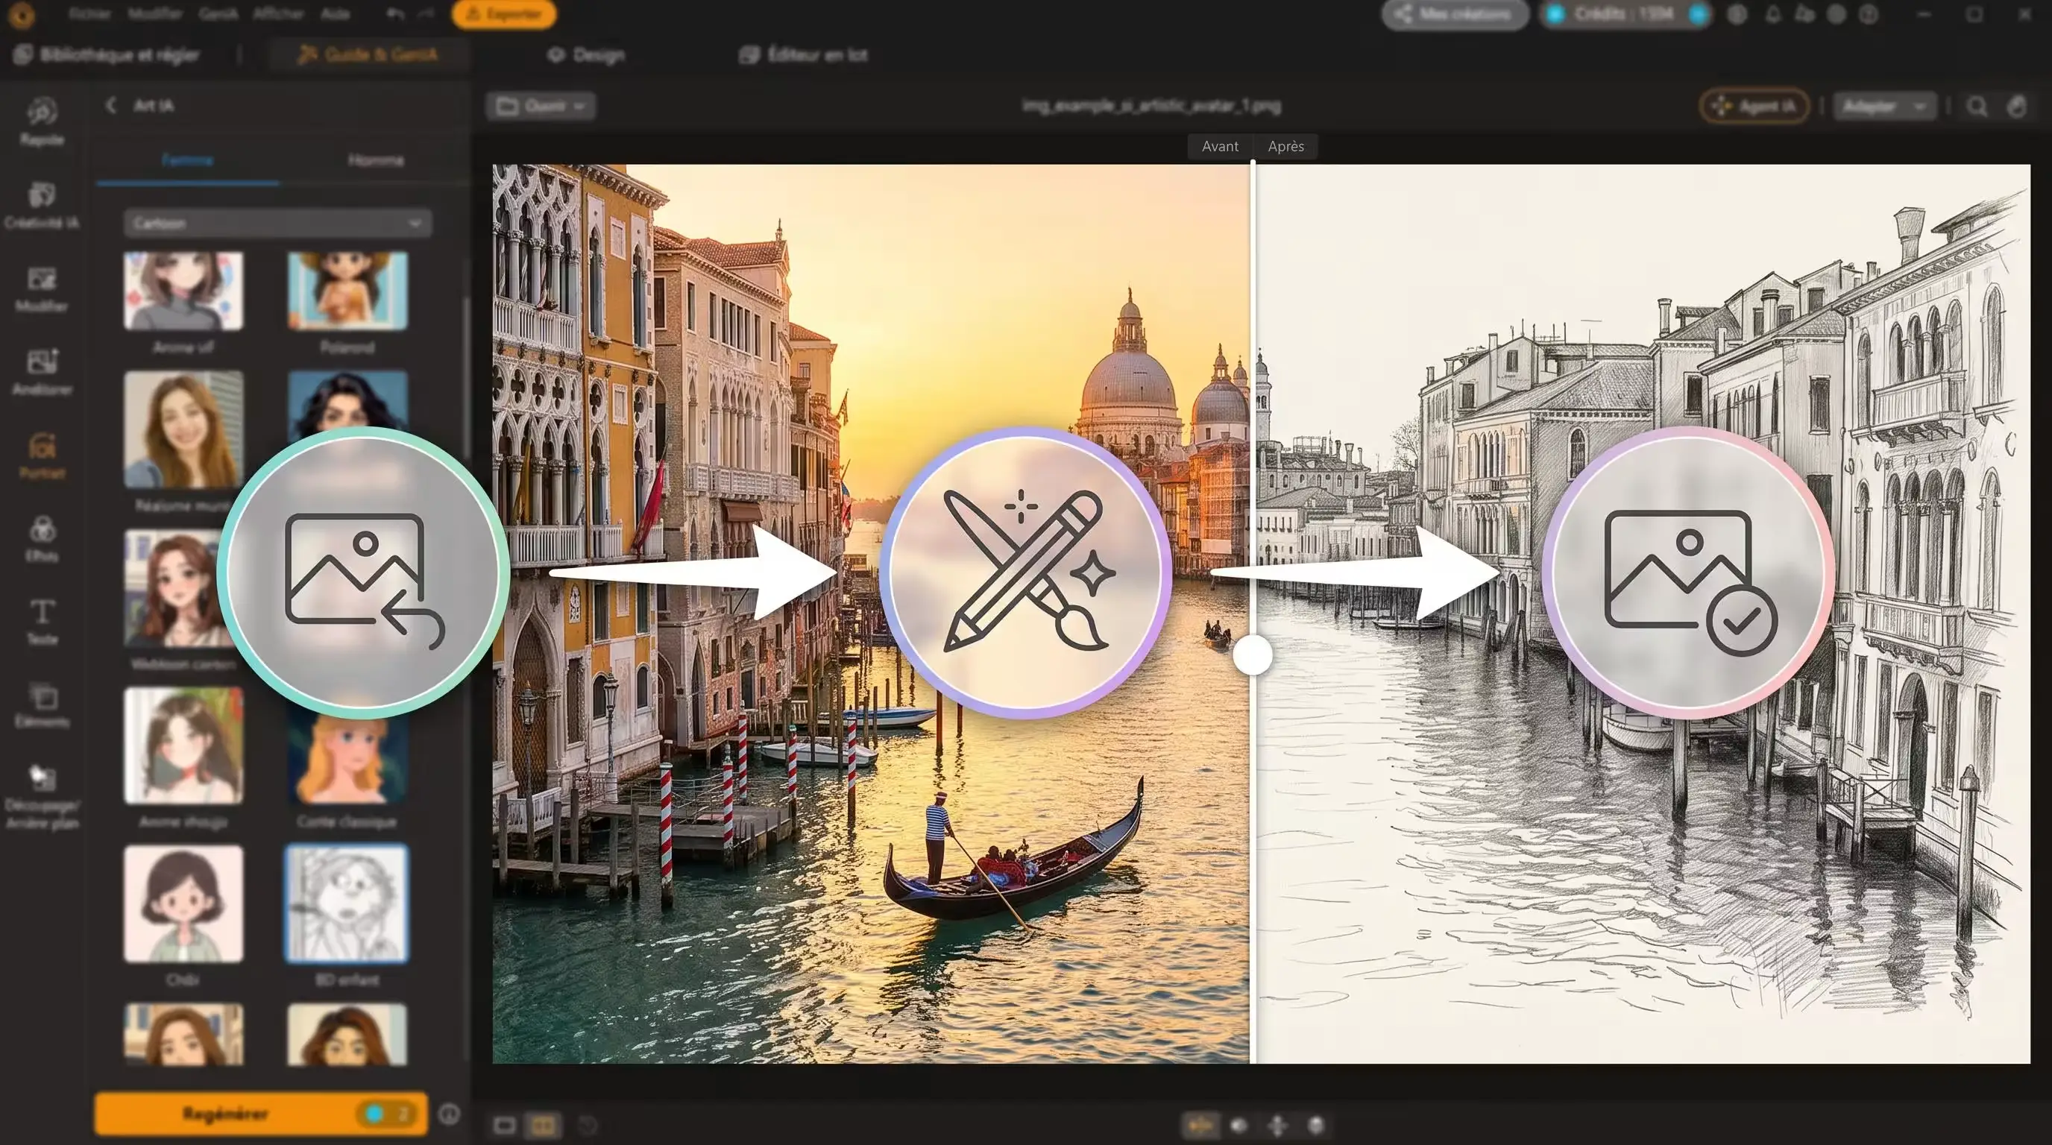Image resolution: width=2052 pixels, height=1145 pixels.
Task: Open the Design tab
Action: pos(587,55)
